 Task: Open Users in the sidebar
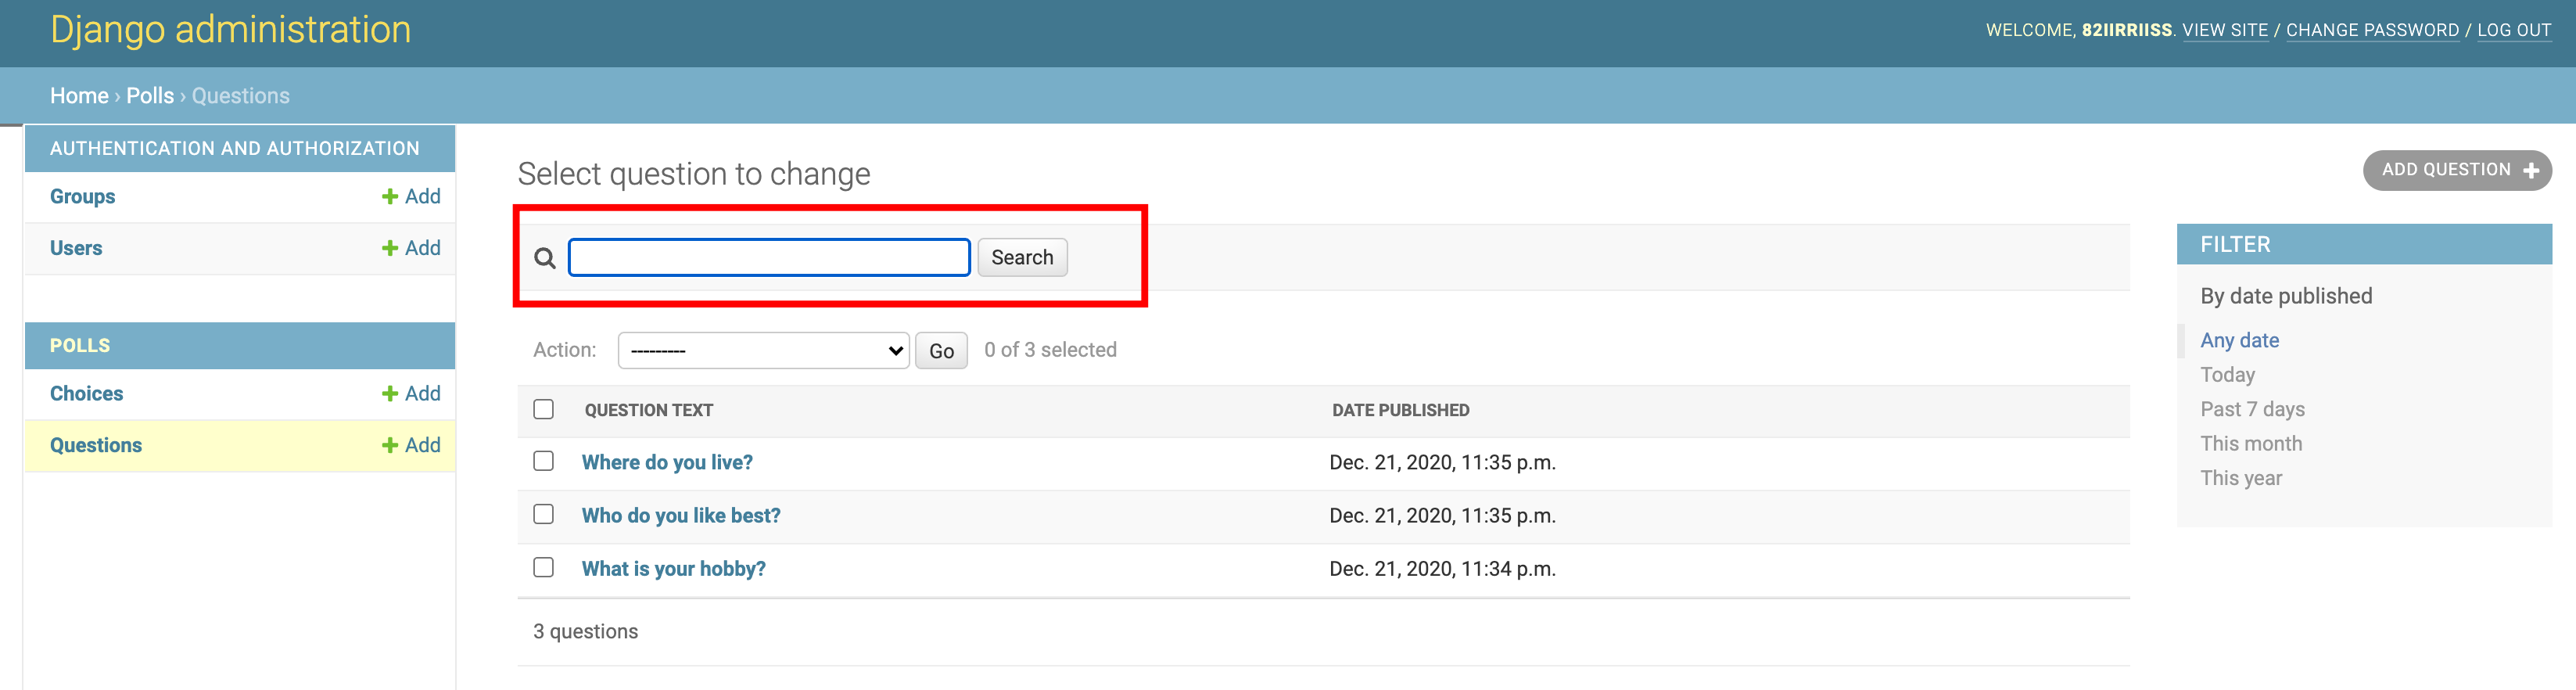(x=76, y=248)
